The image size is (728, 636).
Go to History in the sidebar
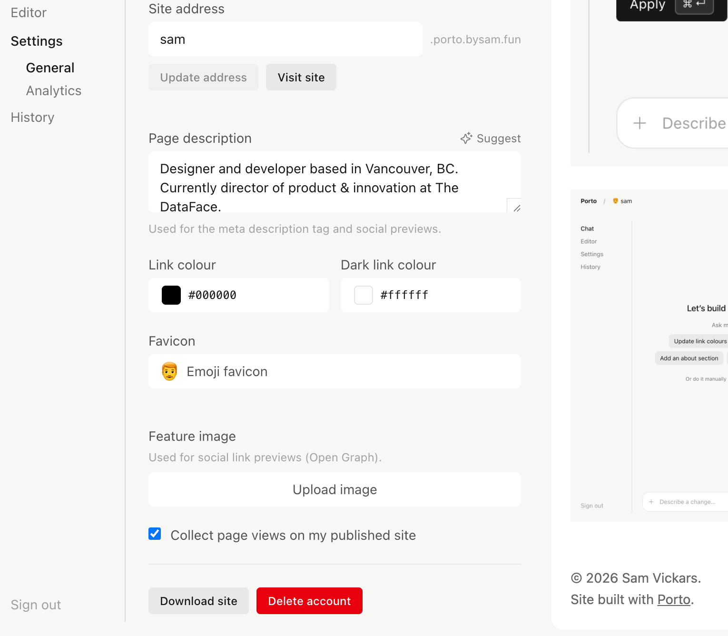pyautogui.click(x=32, y=118)
